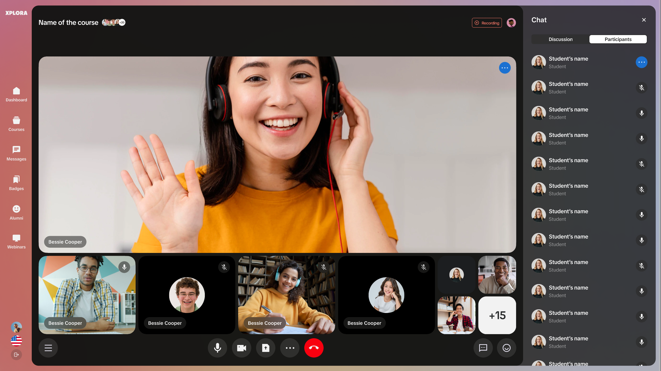Expand the +20 participant avatars in header
Viewport: 661px width, 371px height.
122,22
